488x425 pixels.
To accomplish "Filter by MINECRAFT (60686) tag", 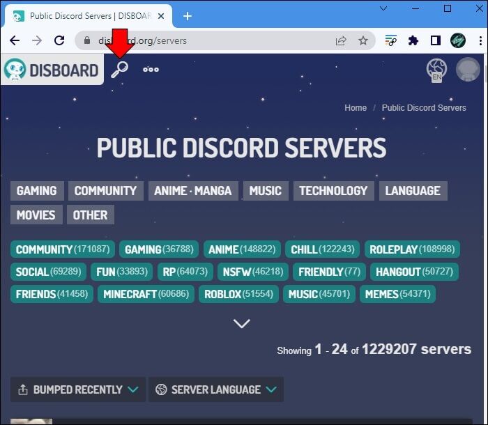I will [x=146, y=294].
